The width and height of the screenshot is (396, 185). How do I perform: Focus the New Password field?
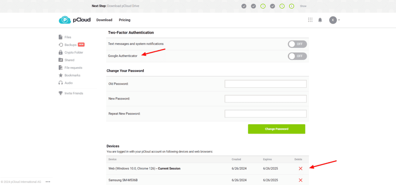265,99
